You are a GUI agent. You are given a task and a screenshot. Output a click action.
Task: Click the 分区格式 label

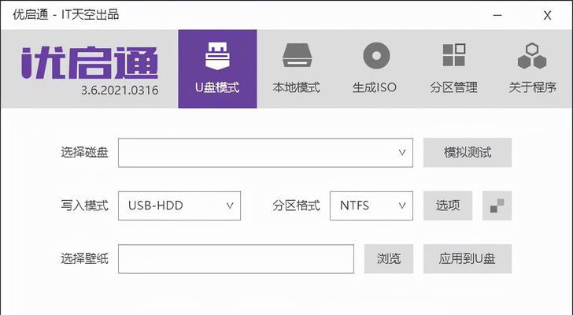pyautogui.click(x=296, y=206)
